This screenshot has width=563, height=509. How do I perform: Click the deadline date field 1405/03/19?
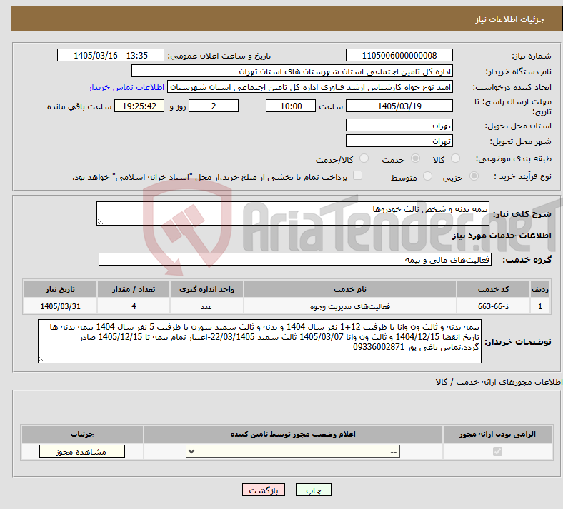[399, 106]
